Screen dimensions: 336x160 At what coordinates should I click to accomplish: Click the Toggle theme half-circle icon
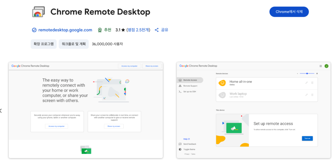180,149
